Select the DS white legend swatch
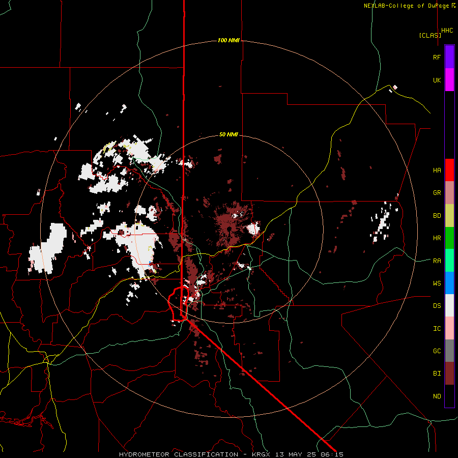The height and width of the screenshot is (458, 458). click(449, 305)
